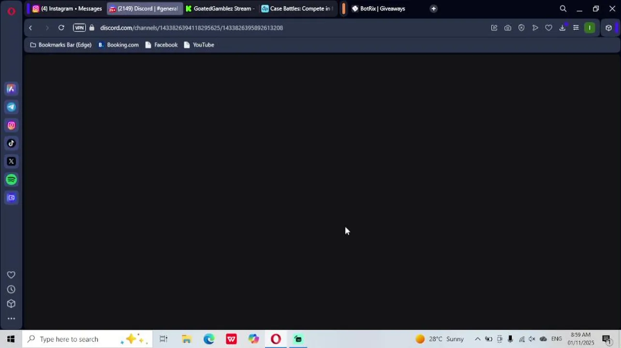The height and width of the screenshot is (348, 621).
Task: Go back to the previous page
Action: click(x=30, y=28)
